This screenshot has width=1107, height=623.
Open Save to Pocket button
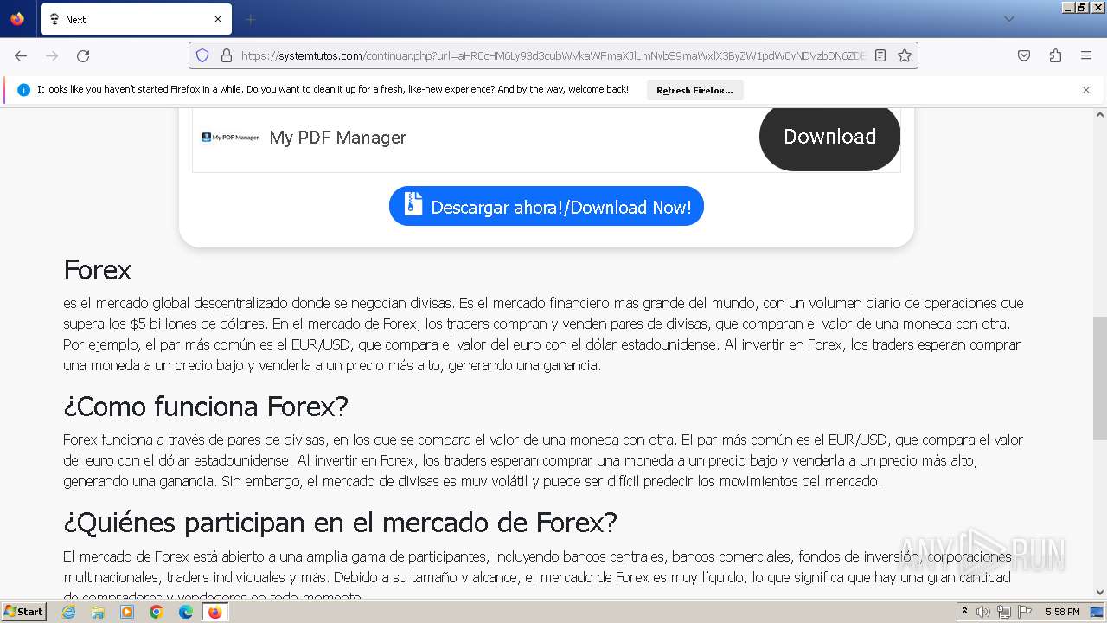point(1024,55)
